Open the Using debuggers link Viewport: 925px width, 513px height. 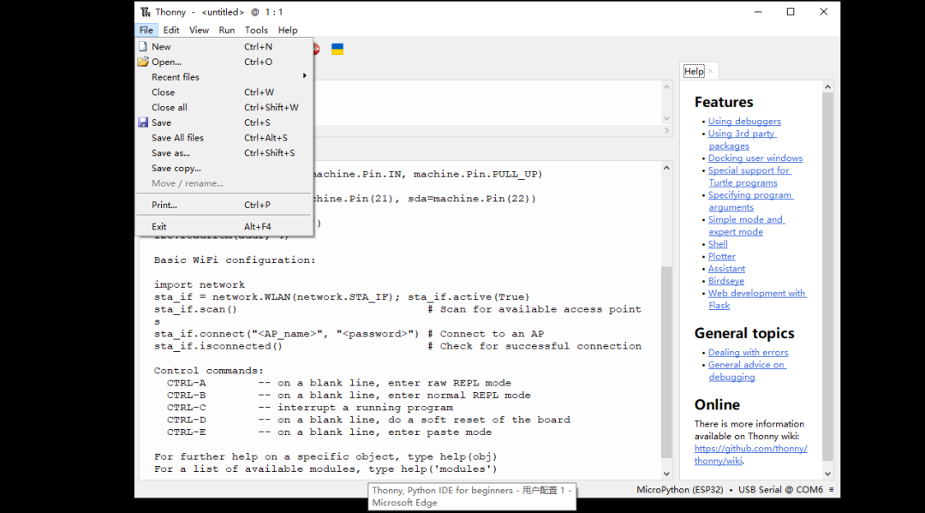pyautogui.click(x=744, y=121)
